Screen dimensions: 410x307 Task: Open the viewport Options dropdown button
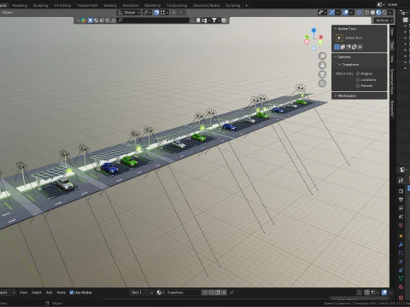pyautogui.click(x=384, y=20)
